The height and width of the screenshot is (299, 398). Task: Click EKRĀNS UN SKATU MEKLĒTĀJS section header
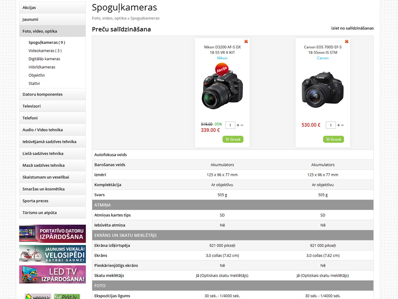pos(232,235)
